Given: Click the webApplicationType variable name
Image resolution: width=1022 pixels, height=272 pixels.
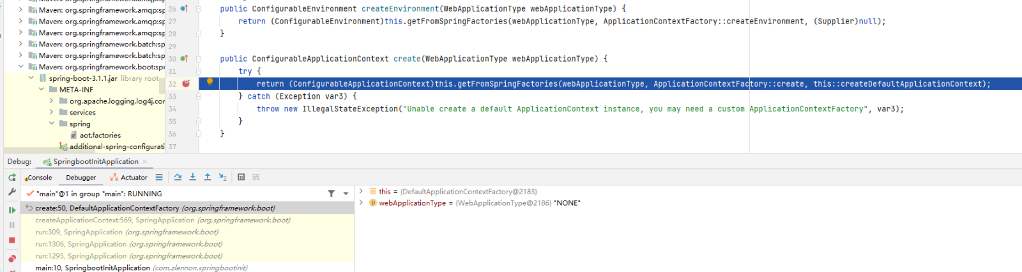Looking at the screenshot, I should (412, 203).
